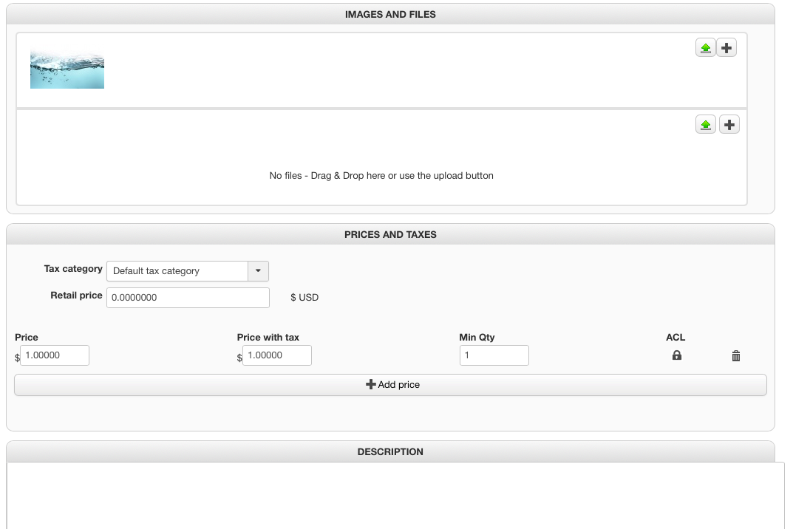
Task: Select the Min Qty input field
Action: pyautogui.click(x=494, y=355)
